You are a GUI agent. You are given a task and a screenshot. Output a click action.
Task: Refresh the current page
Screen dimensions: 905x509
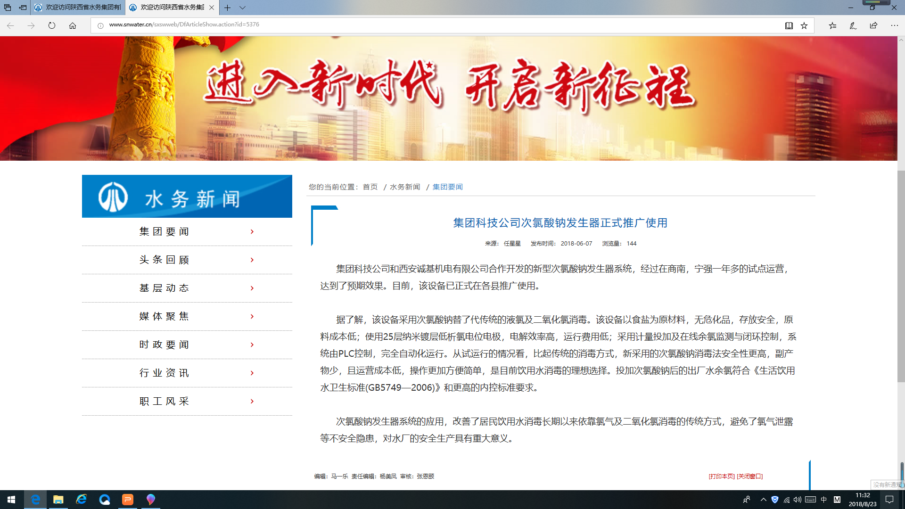tap(52, 25)
